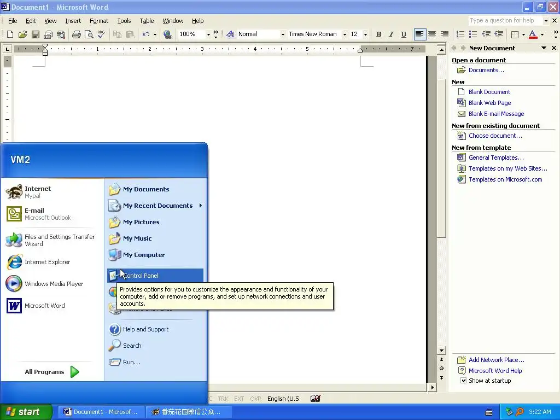
Task: Click the Print Preview icon
Action: (x=89, y=34)
